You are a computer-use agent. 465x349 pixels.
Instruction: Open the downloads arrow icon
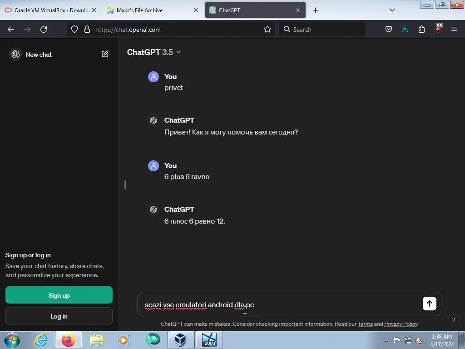[x=405, y=30]
